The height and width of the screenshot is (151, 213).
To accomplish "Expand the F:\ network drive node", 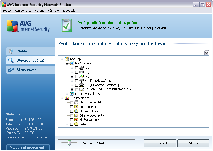I will [x=72, y=81].
